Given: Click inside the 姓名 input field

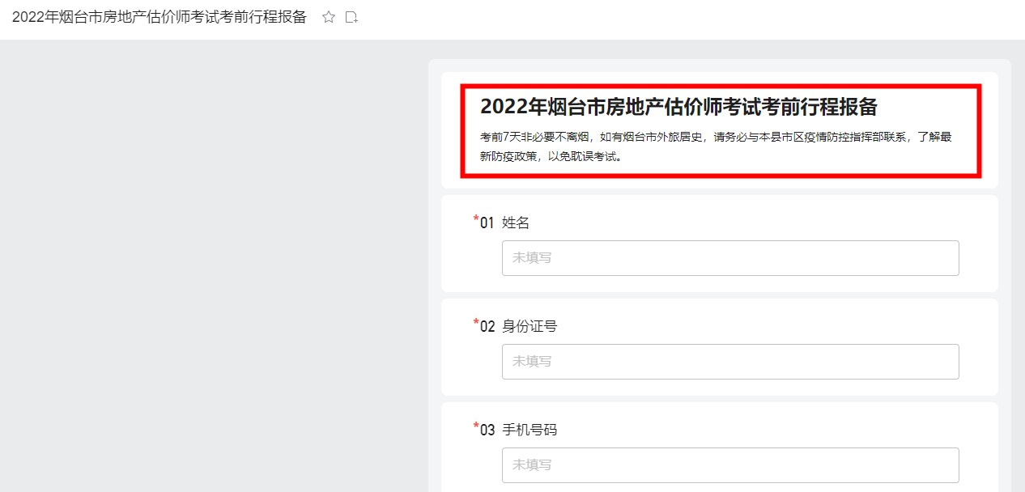Looking at the screenshot, I should (729, 257).
